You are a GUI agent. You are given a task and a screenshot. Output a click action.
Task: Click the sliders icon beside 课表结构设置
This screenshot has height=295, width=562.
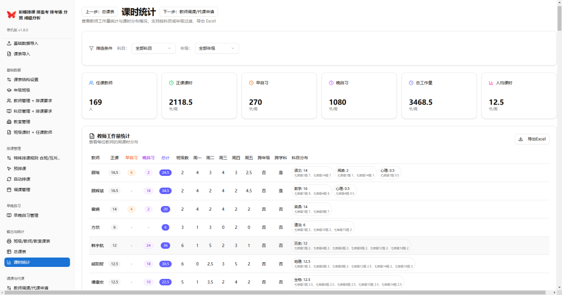pyautogui.click(x=9, y=80)
